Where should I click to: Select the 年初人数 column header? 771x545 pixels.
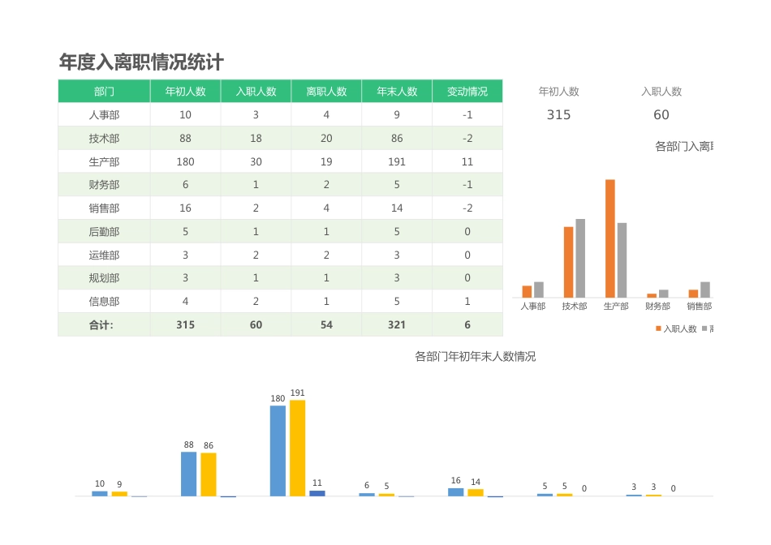[185, 91]
